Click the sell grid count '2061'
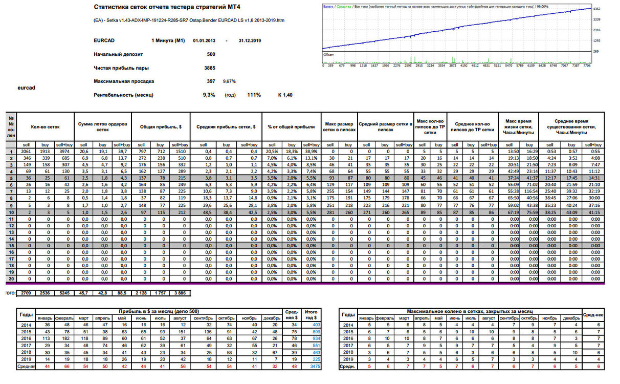The width and height of the screenshot is (620, 384). click(26, 152)
